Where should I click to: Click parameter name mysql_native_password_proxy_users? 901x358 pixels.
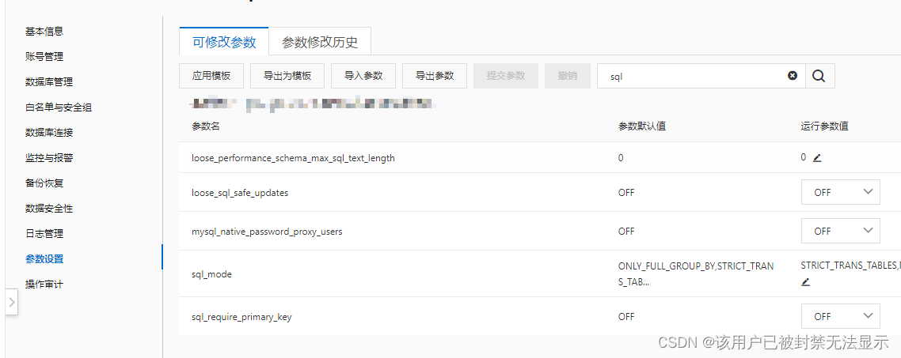click(267, 232)
